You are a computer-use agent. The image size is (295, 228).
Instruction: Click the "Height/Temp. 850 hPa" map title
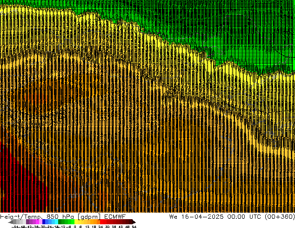pyautogui.click(x=37, y=217)
